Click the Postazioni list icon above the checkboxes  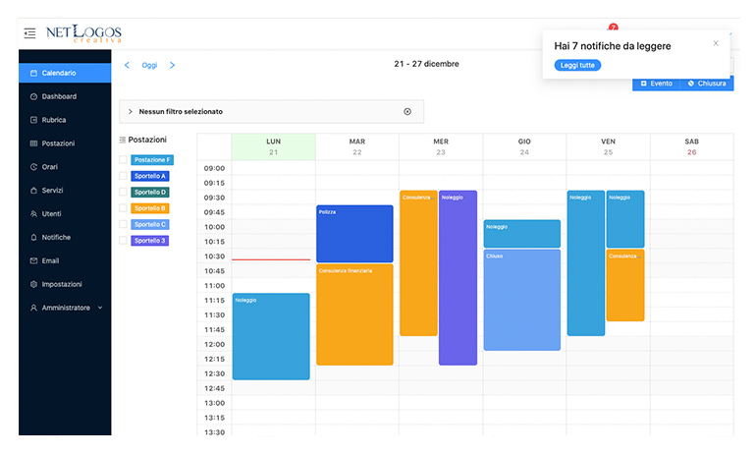(x=123, y=140)
